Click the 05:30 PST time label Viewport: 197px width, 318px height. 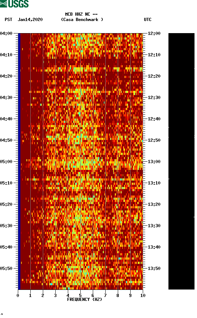click(x=6, y=226)
